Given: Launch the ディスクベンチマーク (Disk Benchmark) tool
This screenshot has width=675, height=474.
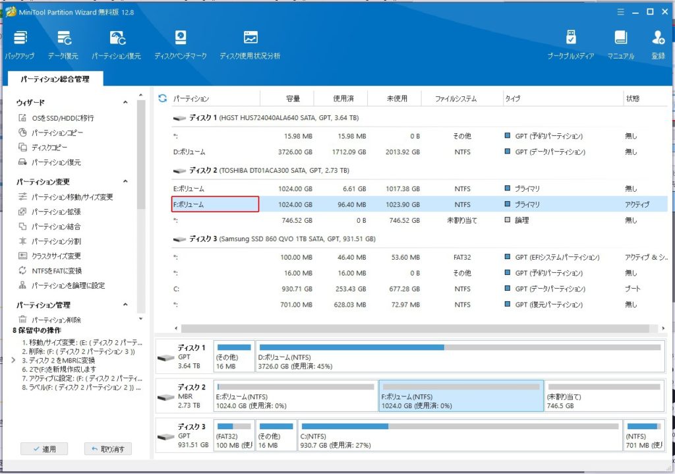Looking at the screenshot, I should [180, 45].
